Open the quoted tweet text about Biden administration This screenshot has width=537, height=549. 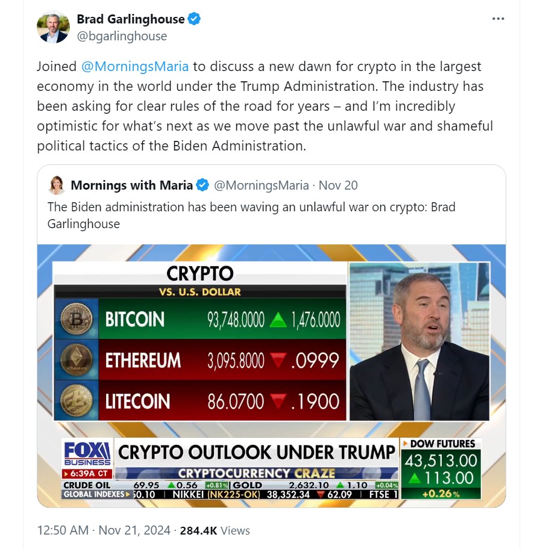(x=251, y=216)
